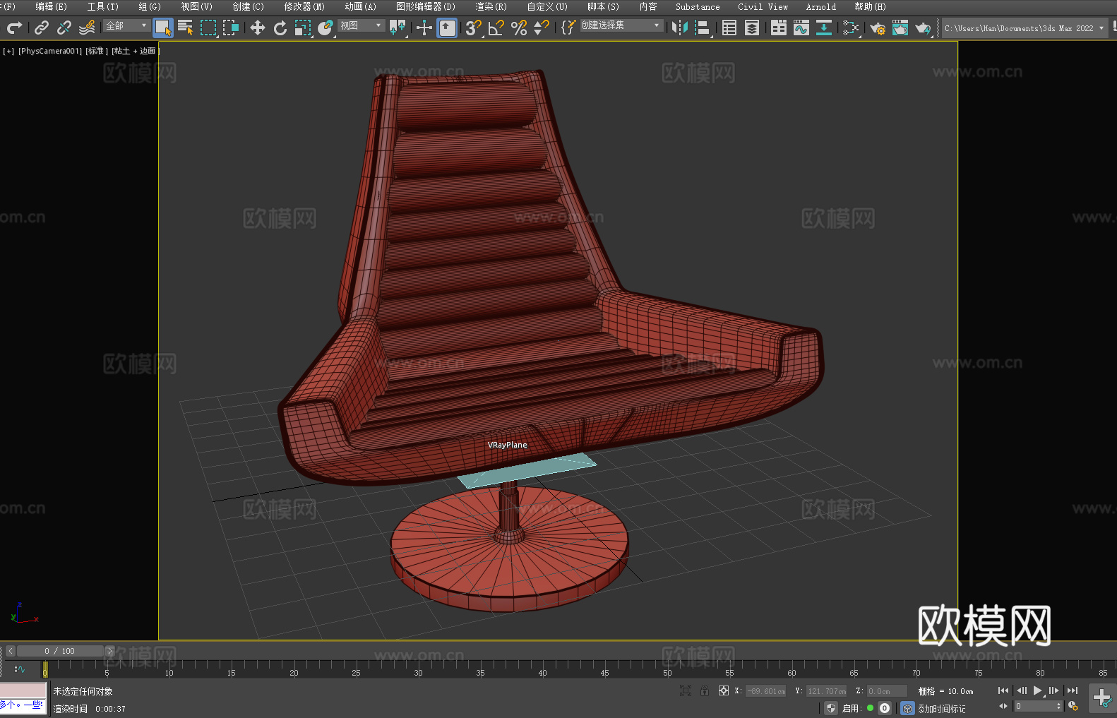Open the PhysCamera001 viewport label menu
The width and height of the screenshot is (1117, 718).
(50, 51)
